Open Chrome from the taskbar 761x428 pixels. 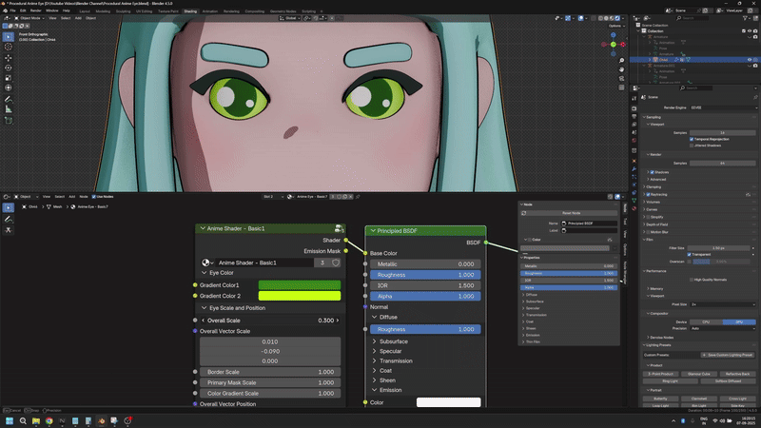[49, 420]
